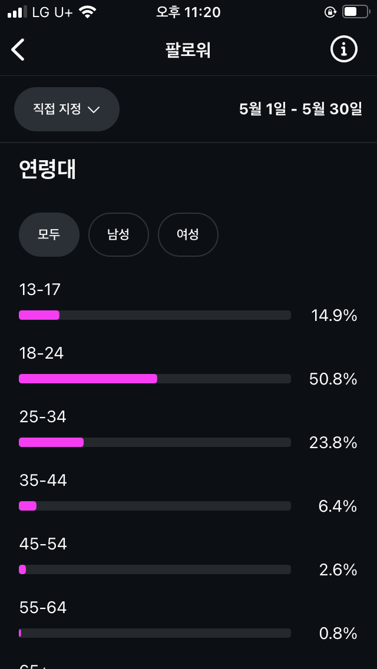Tap the cellular signal bars icon
Viewport: 377px width, 669px height.
click(17, 12)
